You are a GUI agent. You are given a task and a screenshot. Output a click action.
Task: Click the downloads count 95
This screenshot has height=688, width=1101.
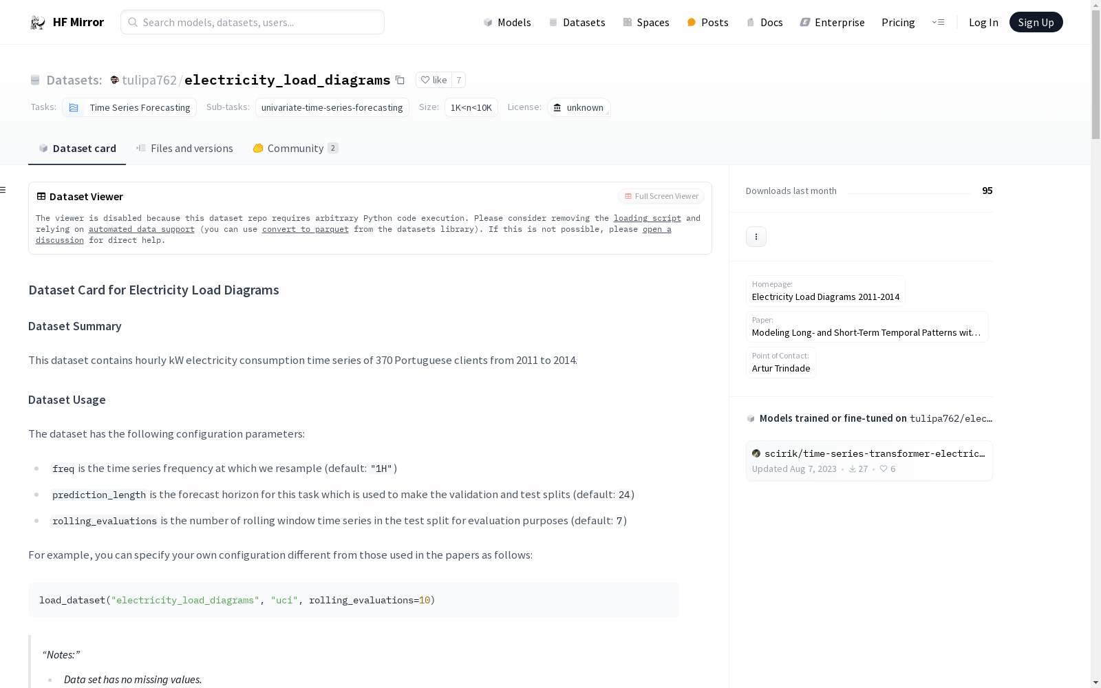pyautogui.click(x=987, y=191)
